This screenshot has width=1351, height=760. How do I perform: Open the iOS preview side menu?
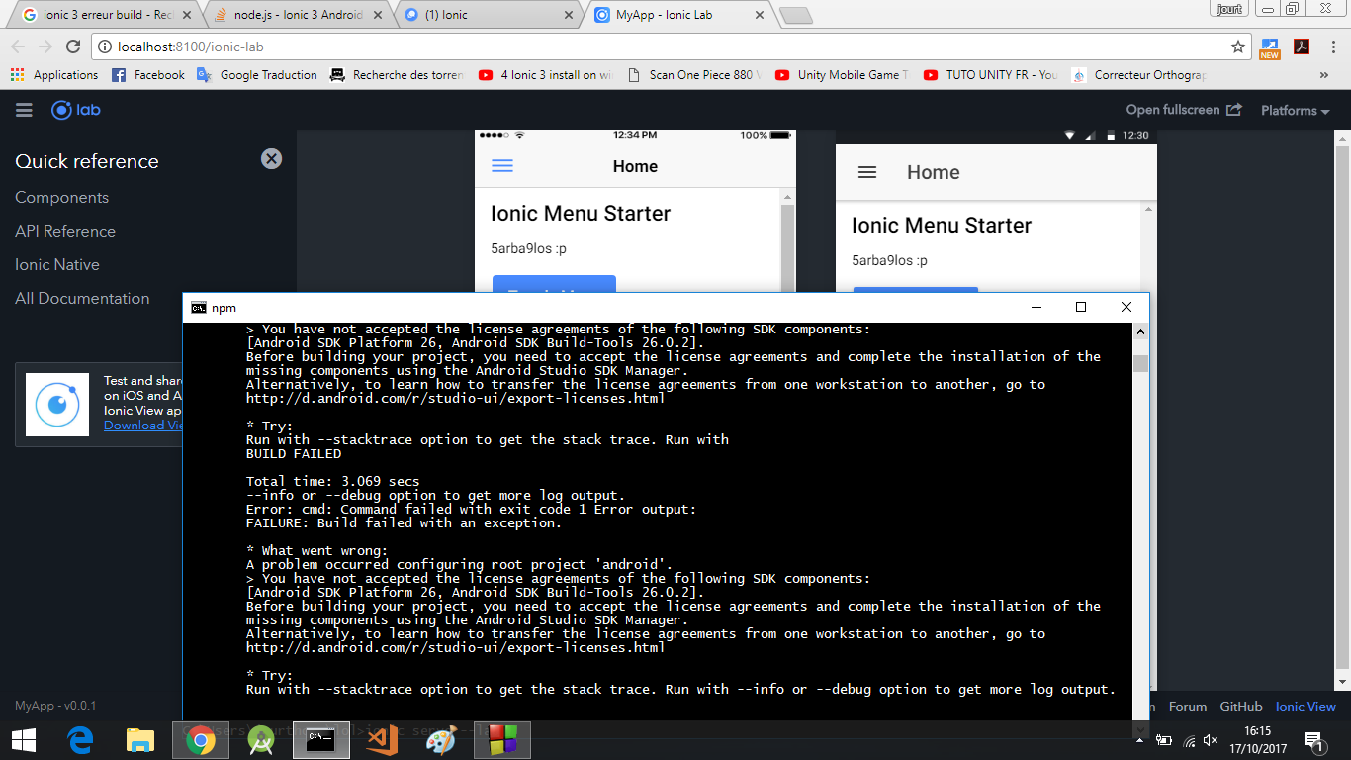[502, 166]
